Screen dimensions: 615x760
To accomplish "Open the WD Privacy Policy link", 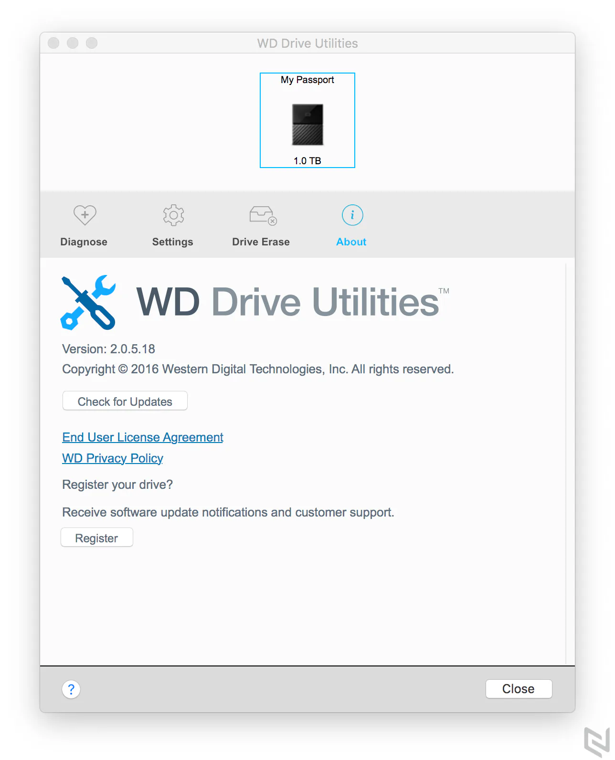I will pyautogui.click(x=113, y=458).
